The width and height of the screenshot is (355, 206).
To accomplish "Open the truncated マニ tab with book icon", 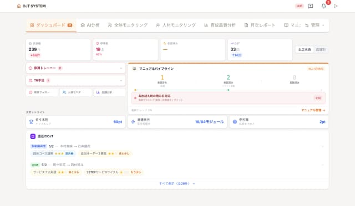I will coord(292,25).
